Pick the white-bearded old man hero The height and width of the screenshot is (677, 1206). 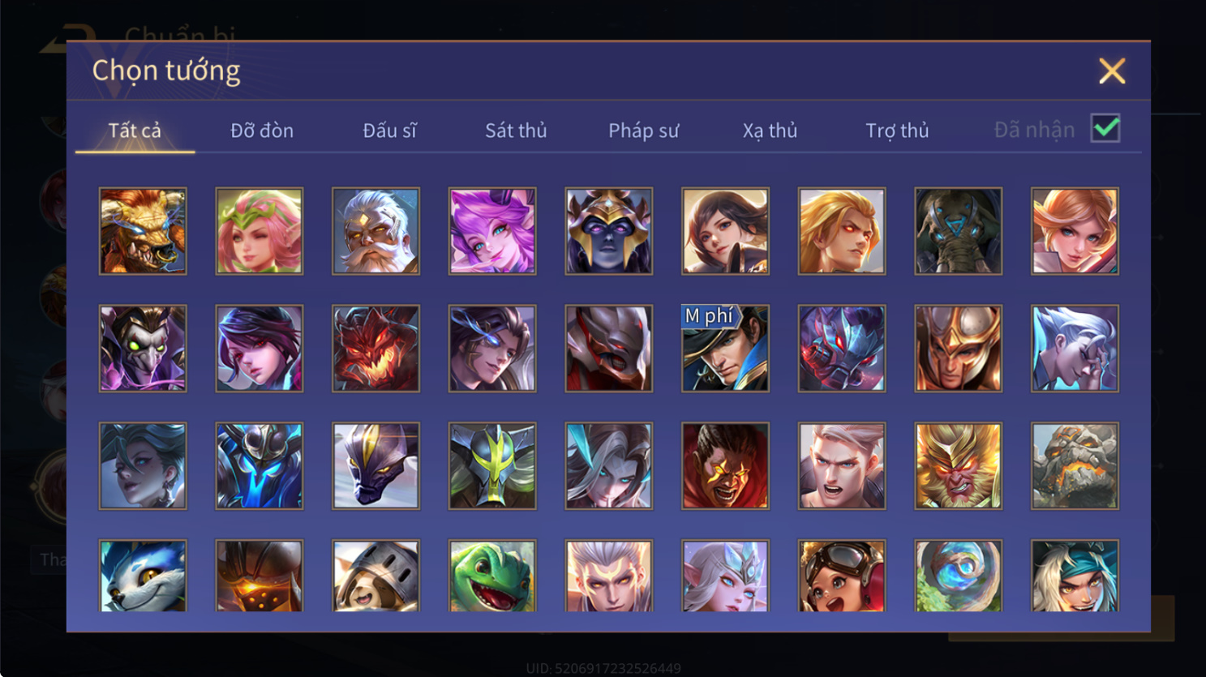tap(376, 231)
